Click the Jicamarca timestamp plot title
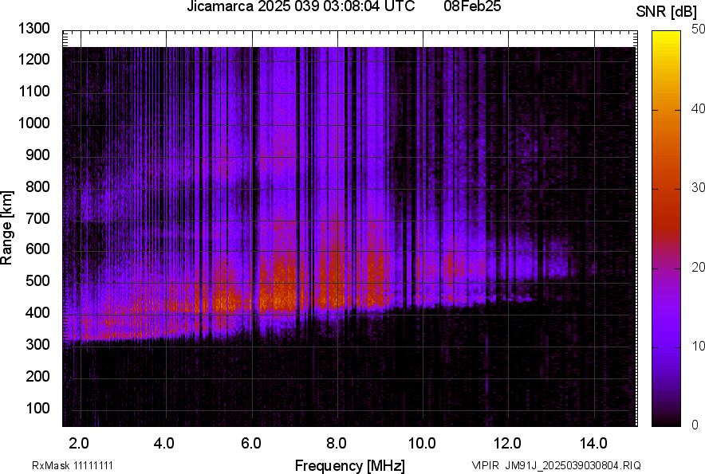 pyautogui.click(x=301, y=7)
